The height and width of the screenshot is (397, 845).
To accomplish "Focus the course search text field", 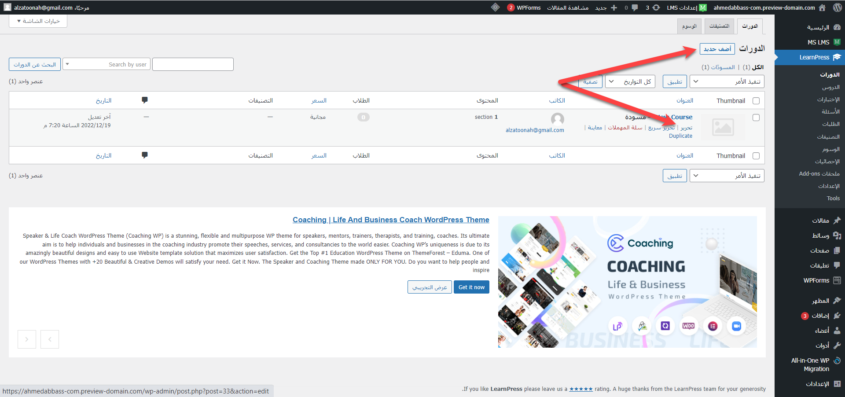I will 193,64.
